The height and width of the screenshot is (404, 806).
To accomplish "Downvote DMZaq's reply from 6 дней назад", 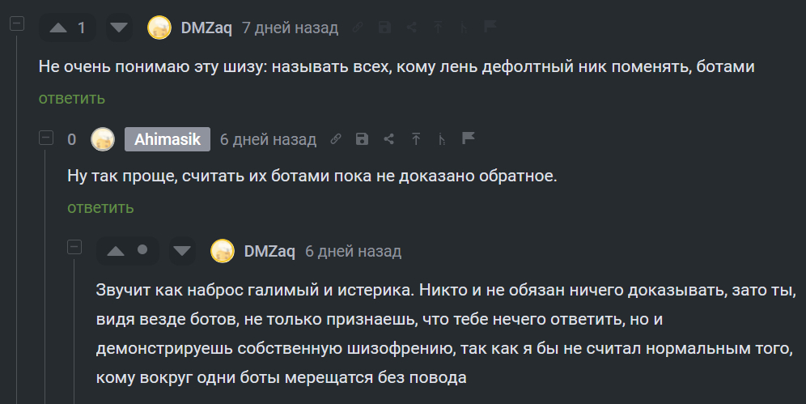I will pyautogui.click(x=182, y=251).
